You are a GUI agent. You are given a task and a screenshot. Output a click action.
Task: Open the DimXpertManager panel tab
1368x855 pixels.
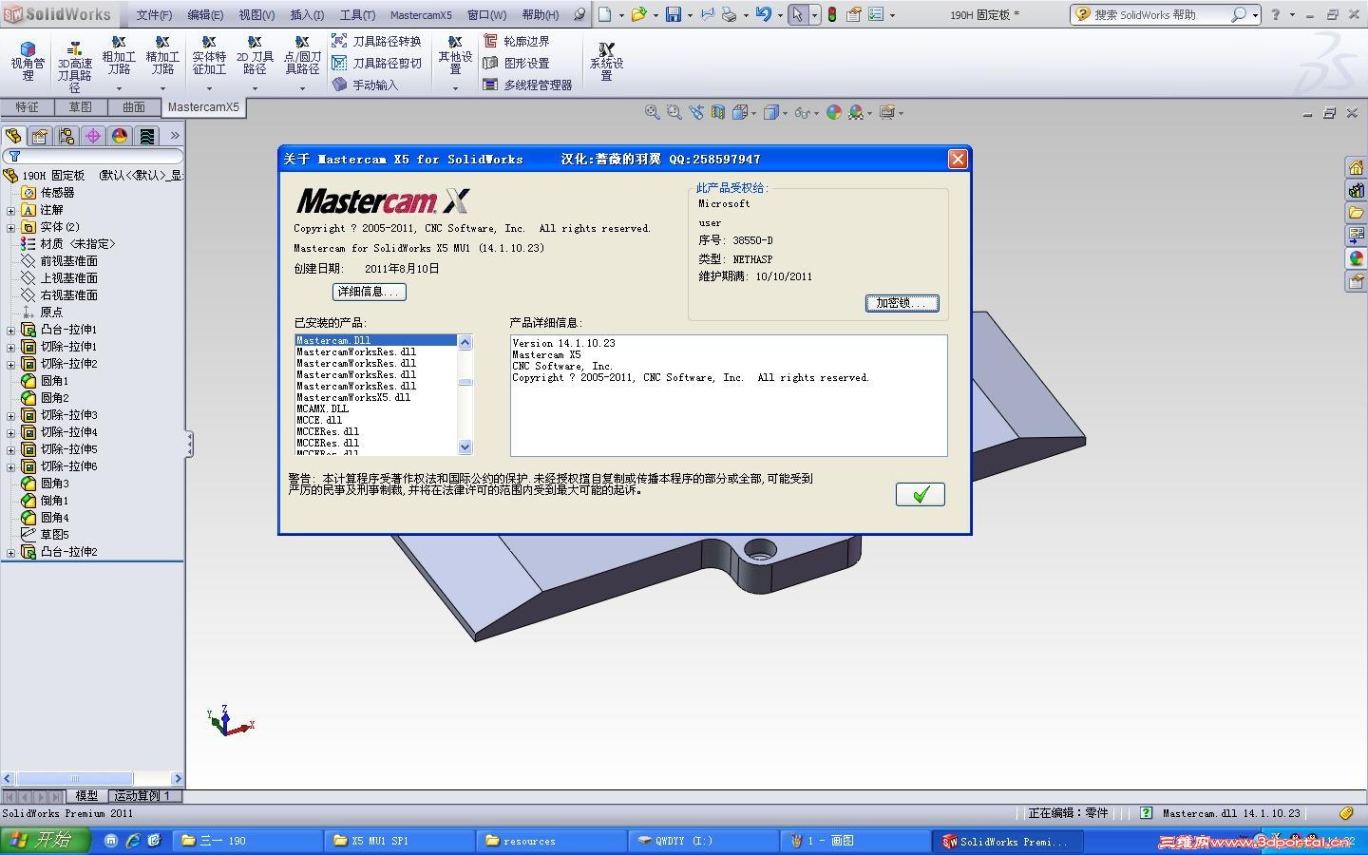pos(93,136)
